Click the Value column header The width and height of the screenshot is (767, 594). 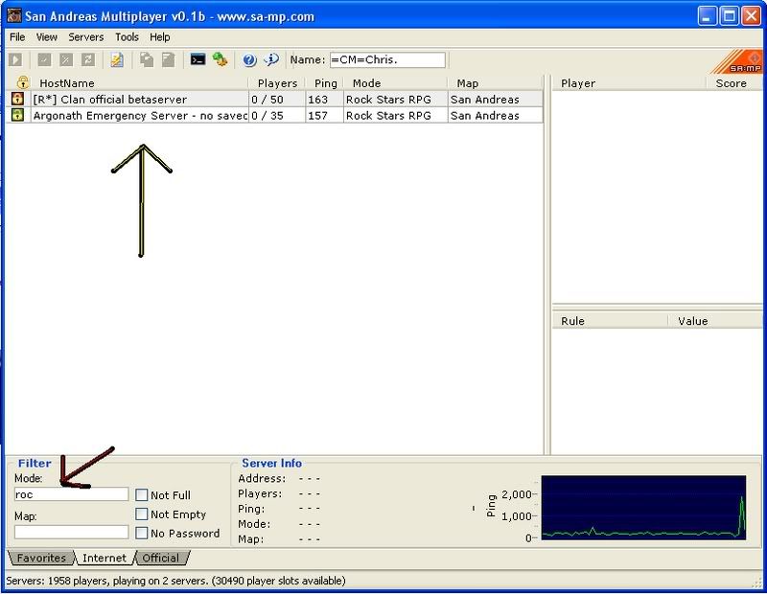click(x=715, y=321)
